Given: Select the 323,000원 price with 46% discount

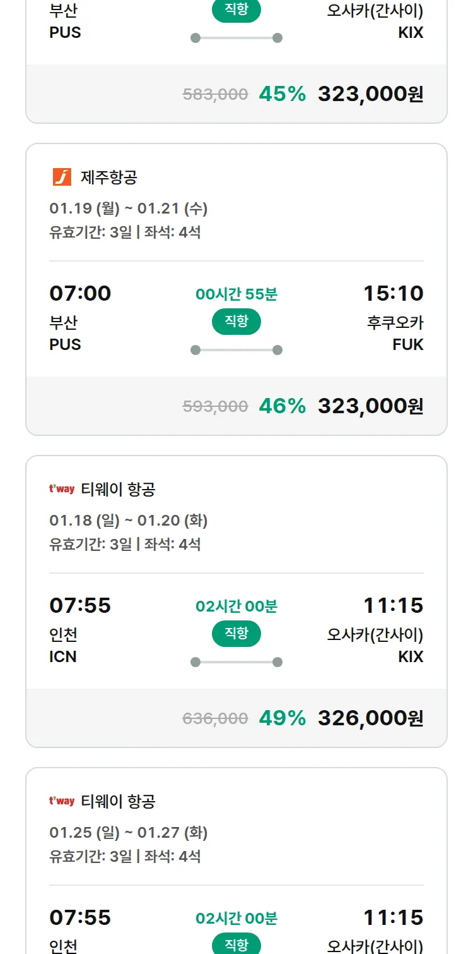Looking at the screenshot, I should [x=370, y=406].
